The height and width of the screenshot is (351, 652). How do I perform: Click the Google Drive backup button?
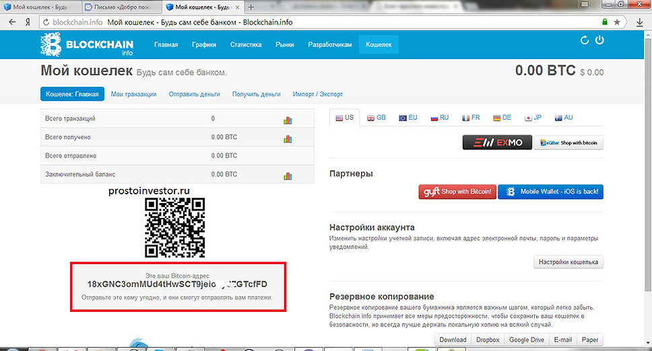527,340
